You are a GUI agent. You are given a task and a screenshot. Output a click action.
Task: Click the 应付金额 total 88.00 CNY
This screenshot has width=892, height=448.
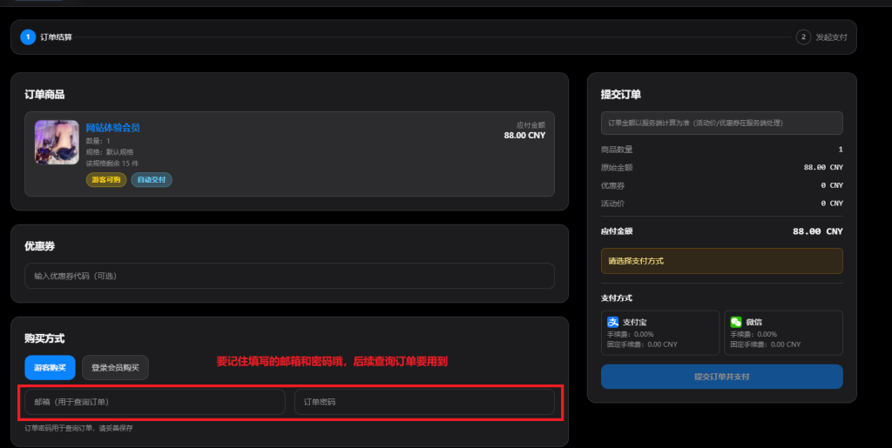[x=817, y=231]
